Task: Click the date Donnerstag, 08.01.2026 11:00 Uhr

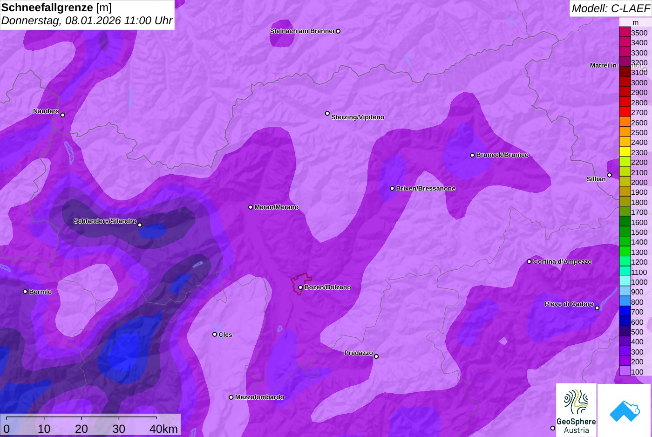Action: coord(87,20)
